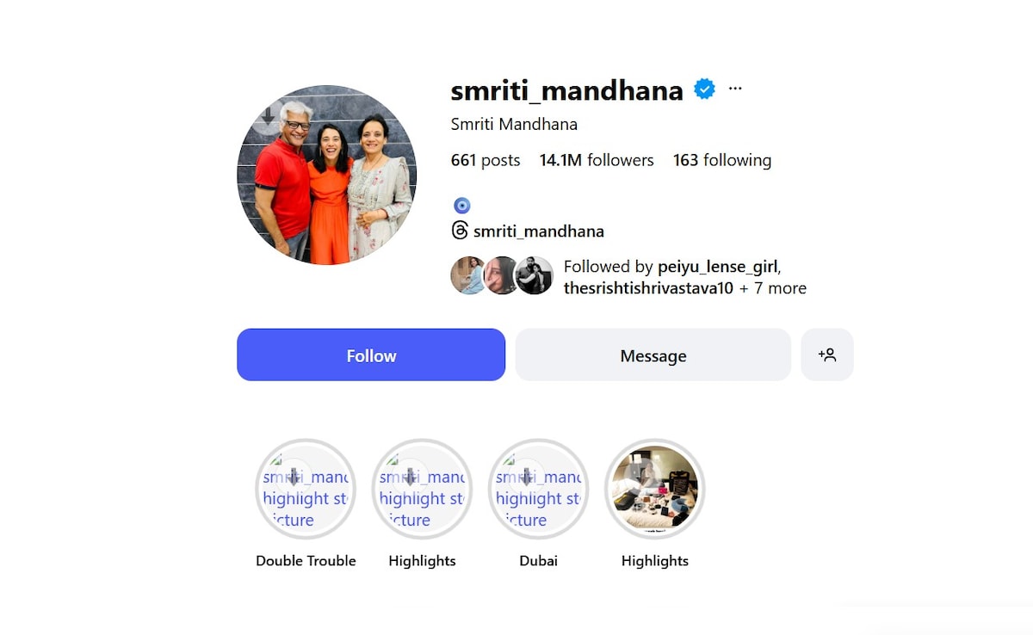Click the blue verified badge
This screenshot has width=1033, height=635.
[705, 89]
